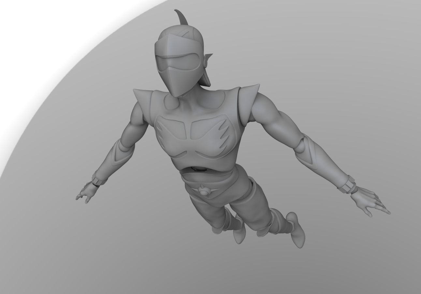Select the round belt buckle on the model

pos(204,191)
